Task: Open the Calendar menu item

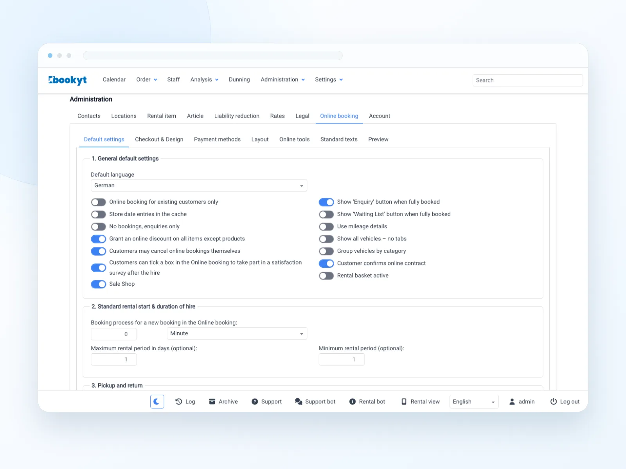Action: click(x=114, y=79)
